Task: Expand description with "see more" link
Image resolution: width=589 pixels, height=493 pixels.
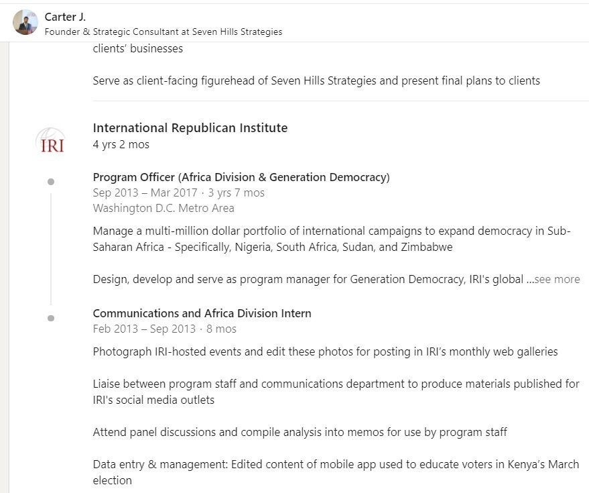Action: (x=557, y=279)
